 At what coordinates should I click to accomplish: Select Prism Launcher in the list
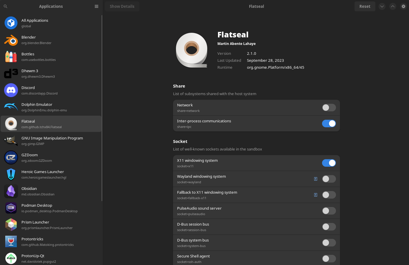pos(51,225)
